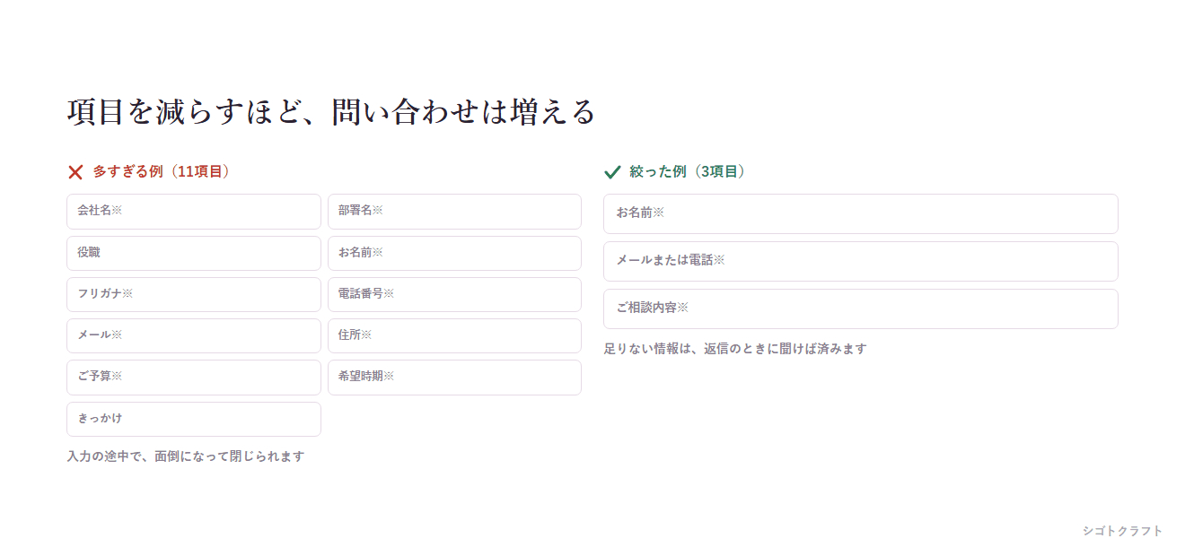This screenshot has width=1185, height=556.
Task: Focus the 希望時期 input field
Action: [x=454, y=378]
